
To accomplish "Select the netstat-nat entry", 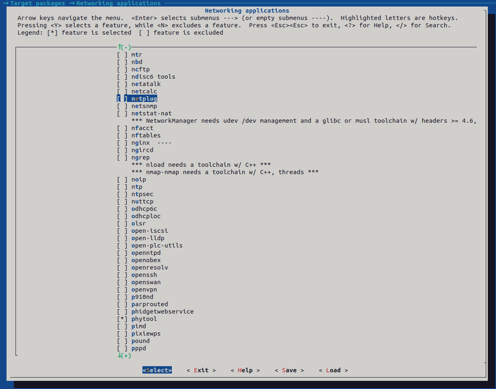I will tap(151, 113).
